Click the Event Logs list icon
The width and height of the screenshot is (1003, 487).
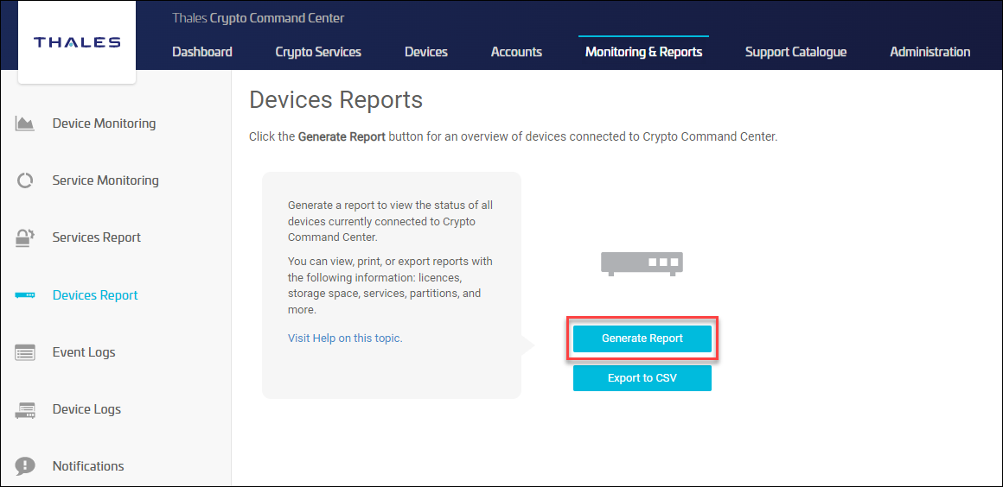tap(25, 352)
